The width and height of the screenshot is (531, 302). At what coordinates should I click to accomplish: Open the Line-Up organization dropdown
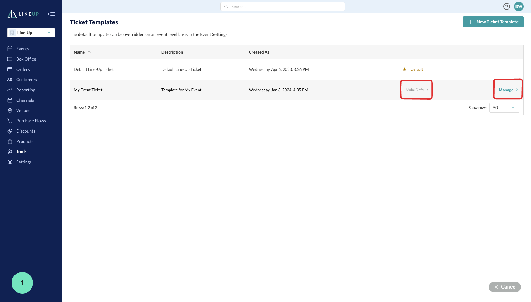31,33
